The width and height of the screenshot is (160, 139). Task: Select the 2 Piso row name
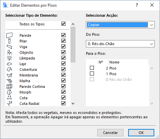(113, 68)
